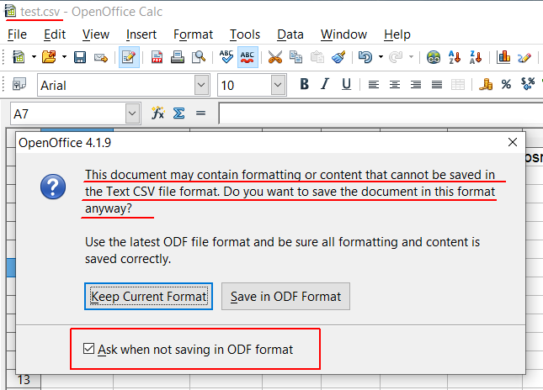Click the Cut scissors icon

pyautogui.click(x=275, y=57)
